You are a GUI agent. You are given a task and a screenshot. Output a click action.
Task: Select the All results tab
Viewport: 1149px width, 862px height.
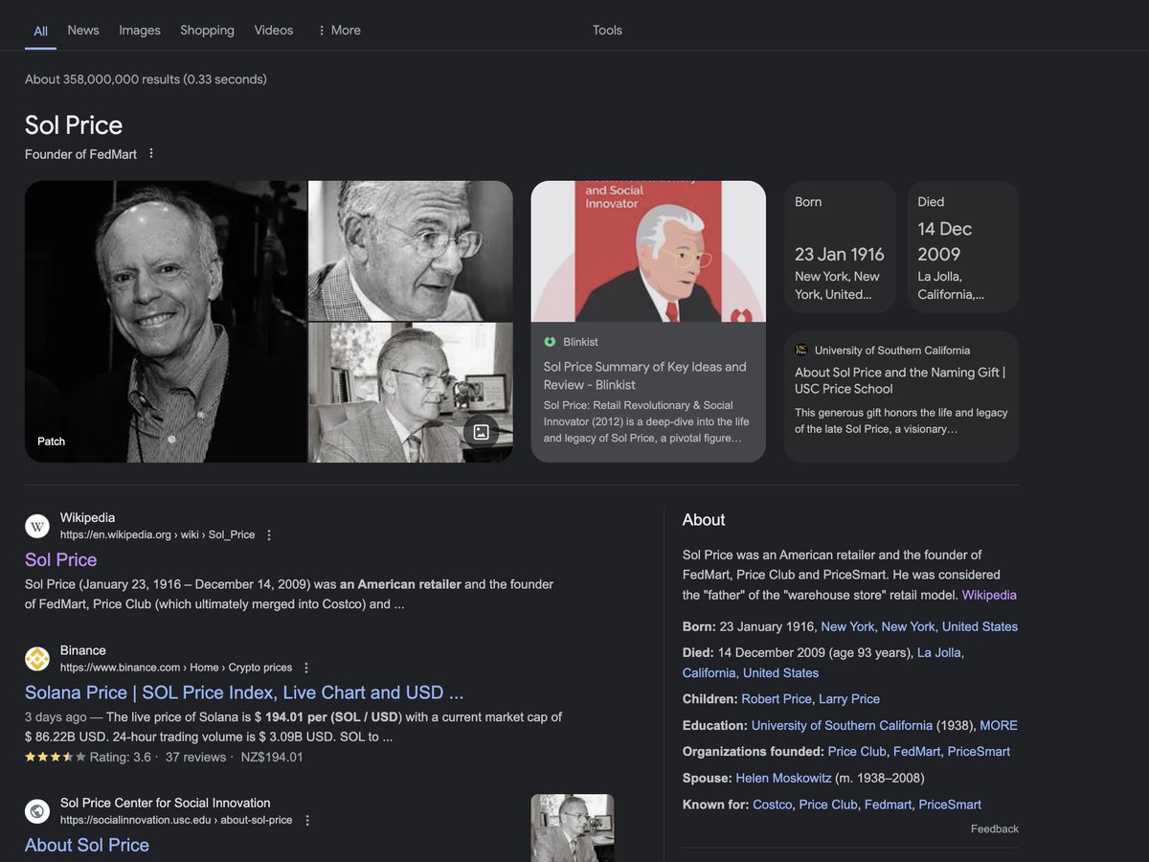pos(41,31)
